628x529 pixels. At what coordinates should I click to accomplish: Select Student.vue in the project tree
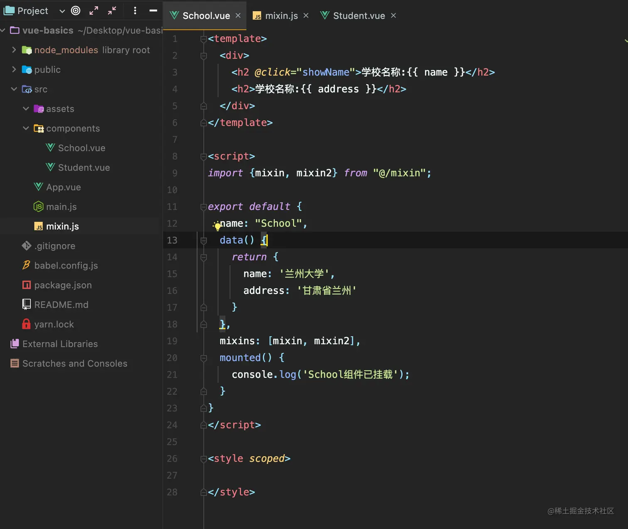pyautogui.click(x=84, y=167)
